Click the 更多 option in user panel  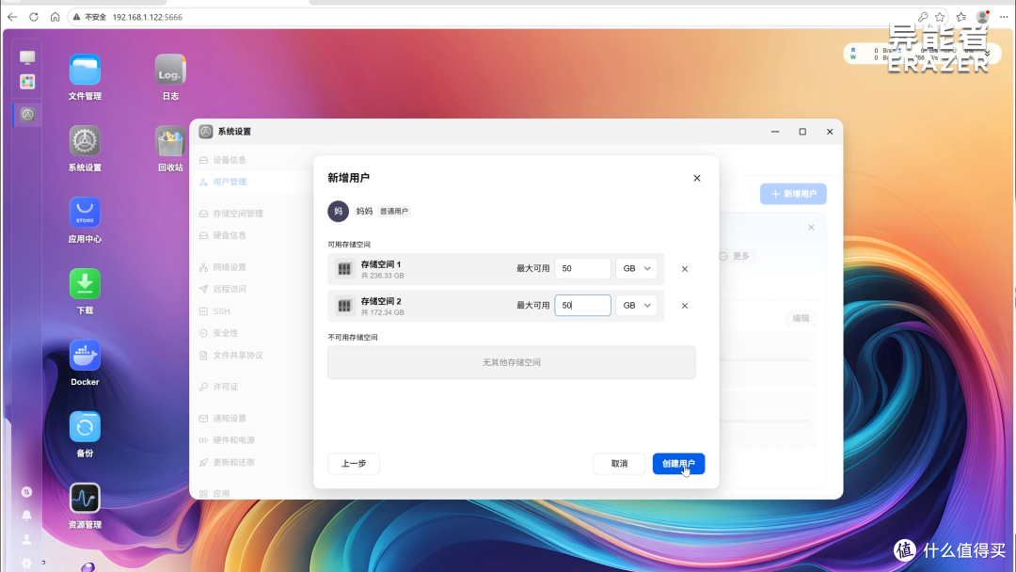point(734,256)
